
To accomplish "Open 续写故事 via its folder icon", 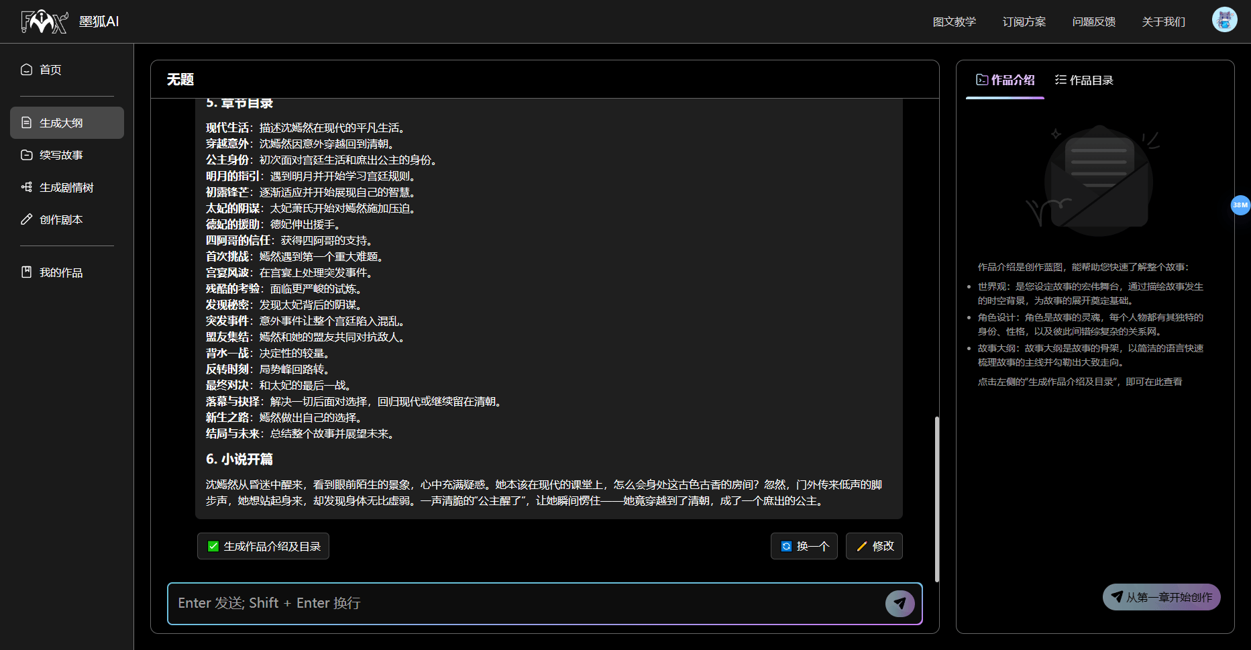I will [26, 154].
